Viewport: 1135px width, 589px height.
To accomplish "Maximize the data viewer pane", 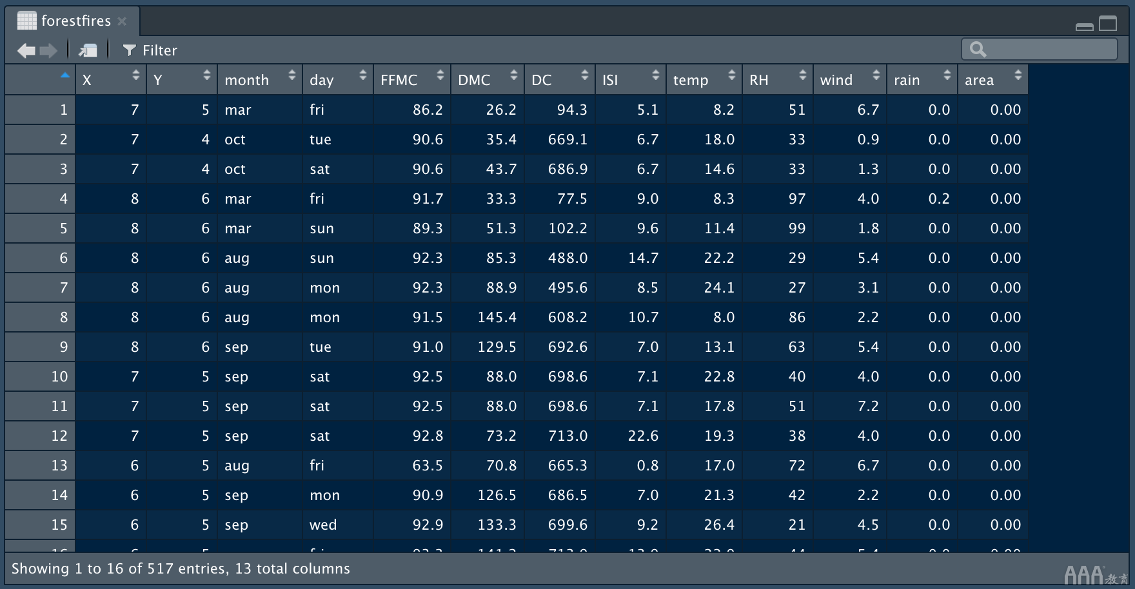I will (x=1108, y=24).
